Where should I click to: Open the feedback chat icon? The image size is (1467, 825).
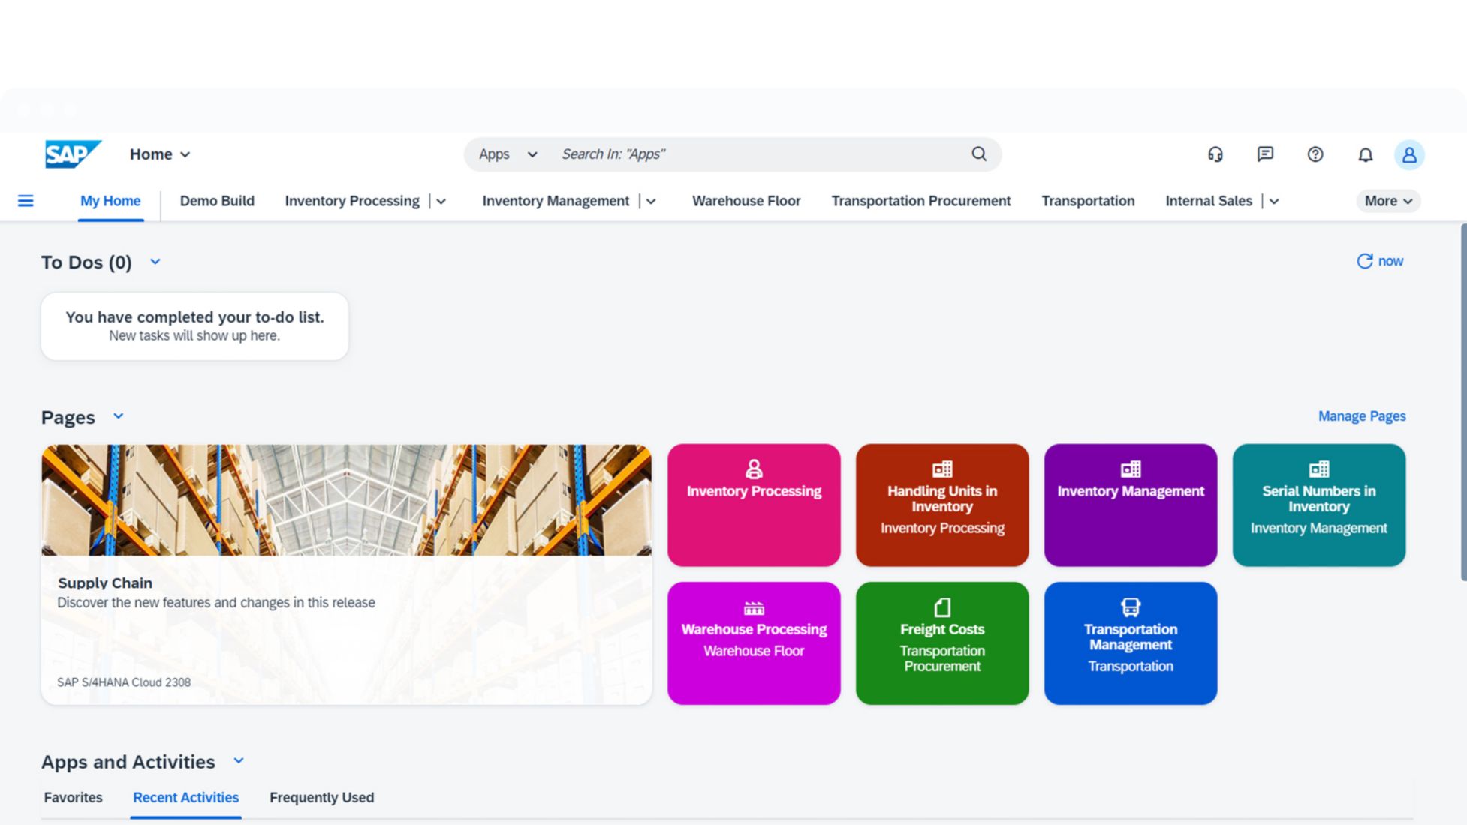[1265, 154]
